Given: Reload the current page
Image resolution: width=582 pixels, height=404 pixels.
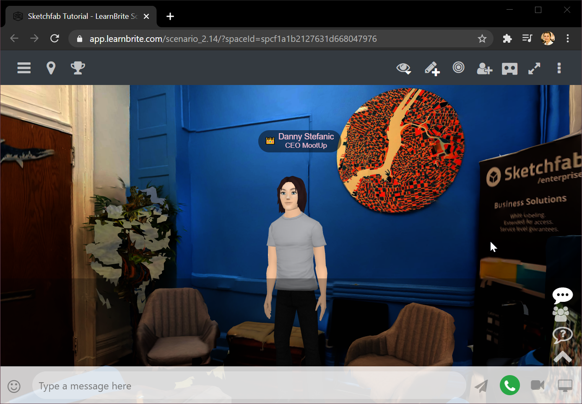Looking at the screenshot, I should (55, 39).
